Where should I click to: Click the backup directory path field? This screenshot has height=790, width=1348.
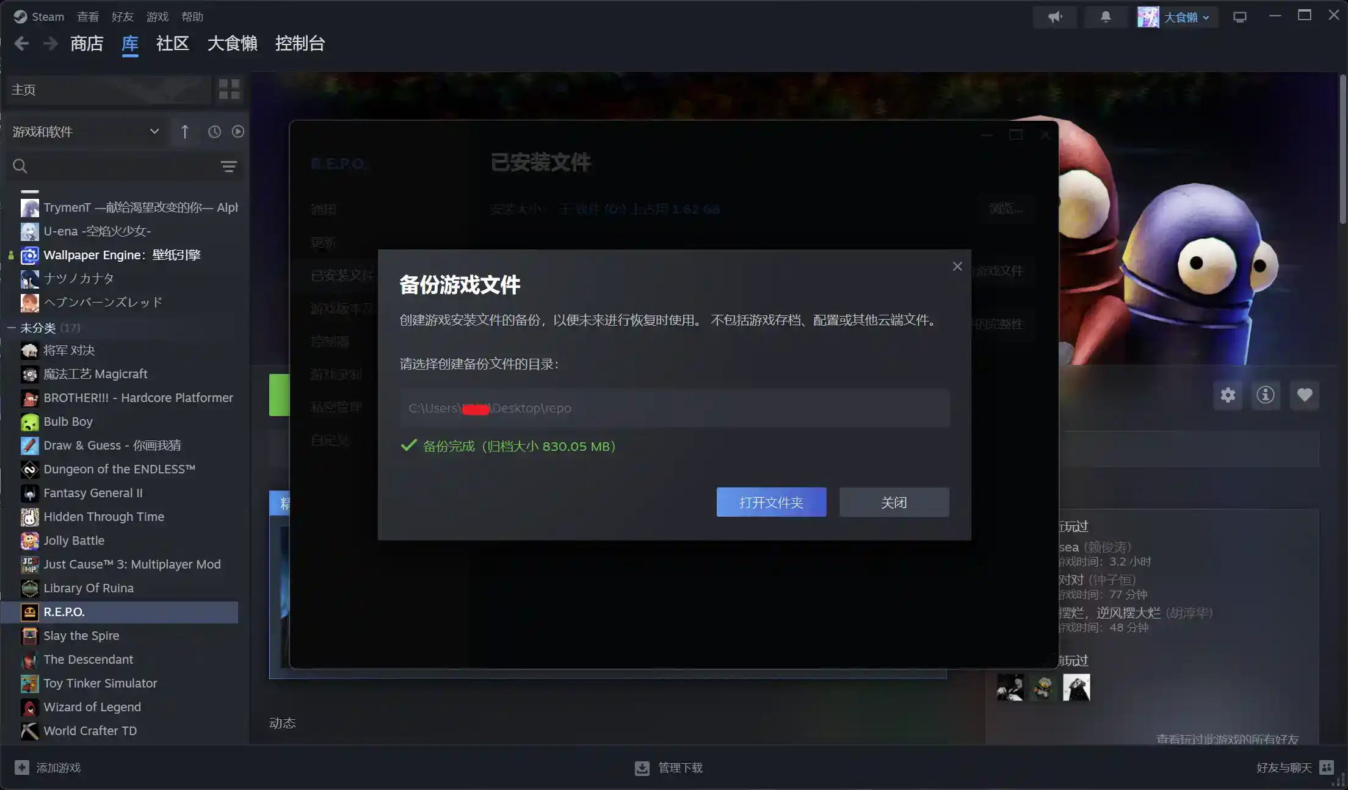[674, 408]
